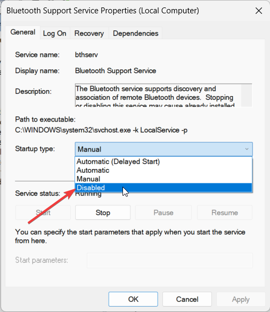Go to the General tab
The image size is (270, 312).
(x=23, y=33)
